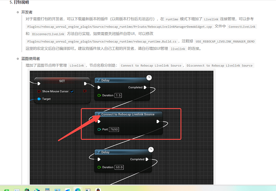
Task: Click red boolean output pin of SET node
Action: (x=85, y=91)
